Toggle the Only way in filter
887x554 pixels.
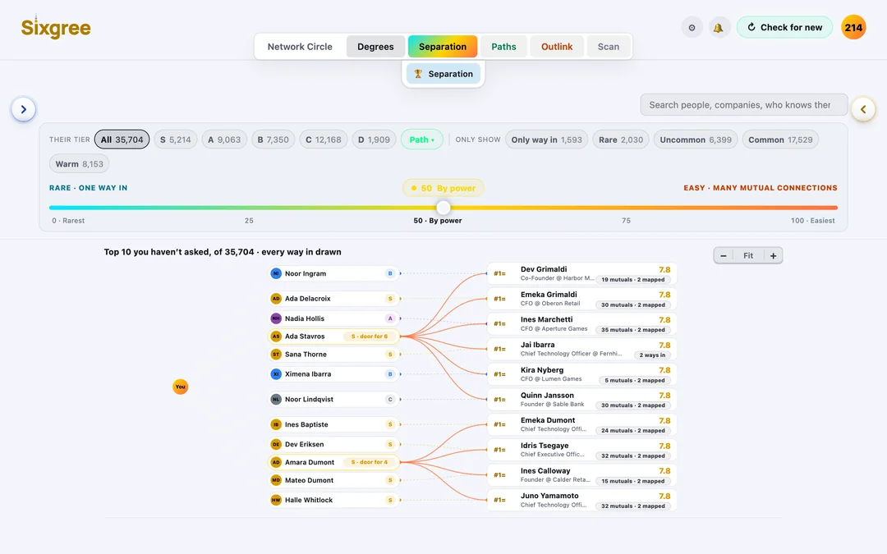pyautogui.click(x=546, y=140)
